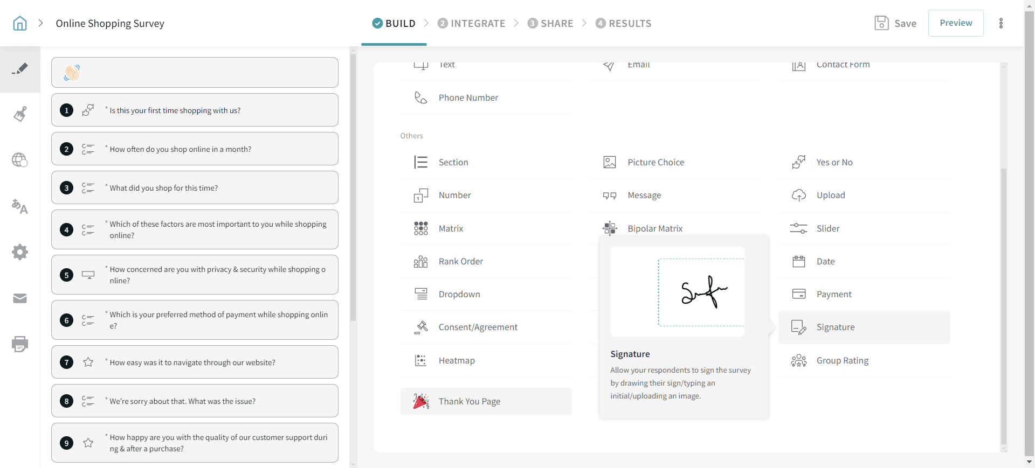Image resolution: width=1035 pixels, height=468 pixels.
Task: Open the design paintbrush icon in left sidebar
Action: 20,114
